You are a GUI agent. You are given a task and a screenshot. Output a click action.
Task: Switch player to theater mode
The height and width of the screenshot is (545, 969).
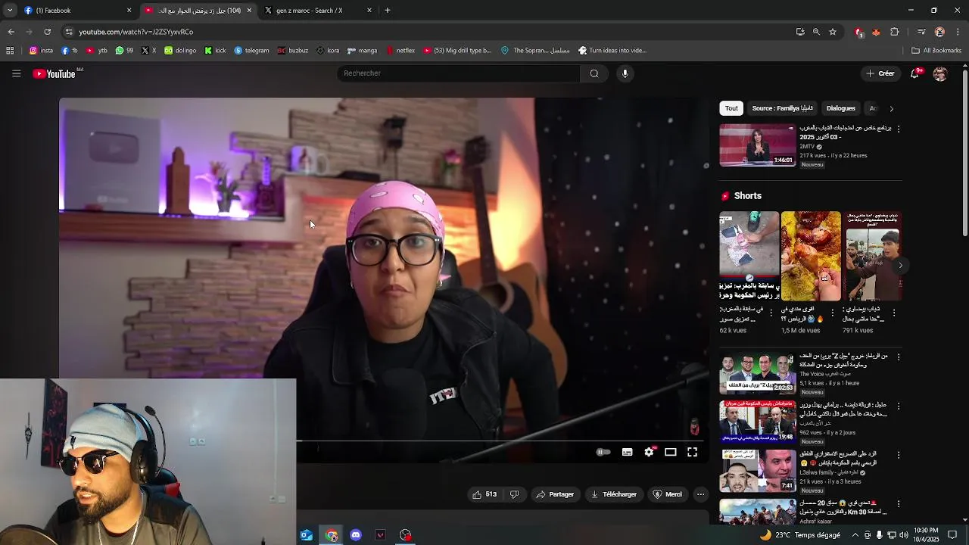[x=671, y=452]
